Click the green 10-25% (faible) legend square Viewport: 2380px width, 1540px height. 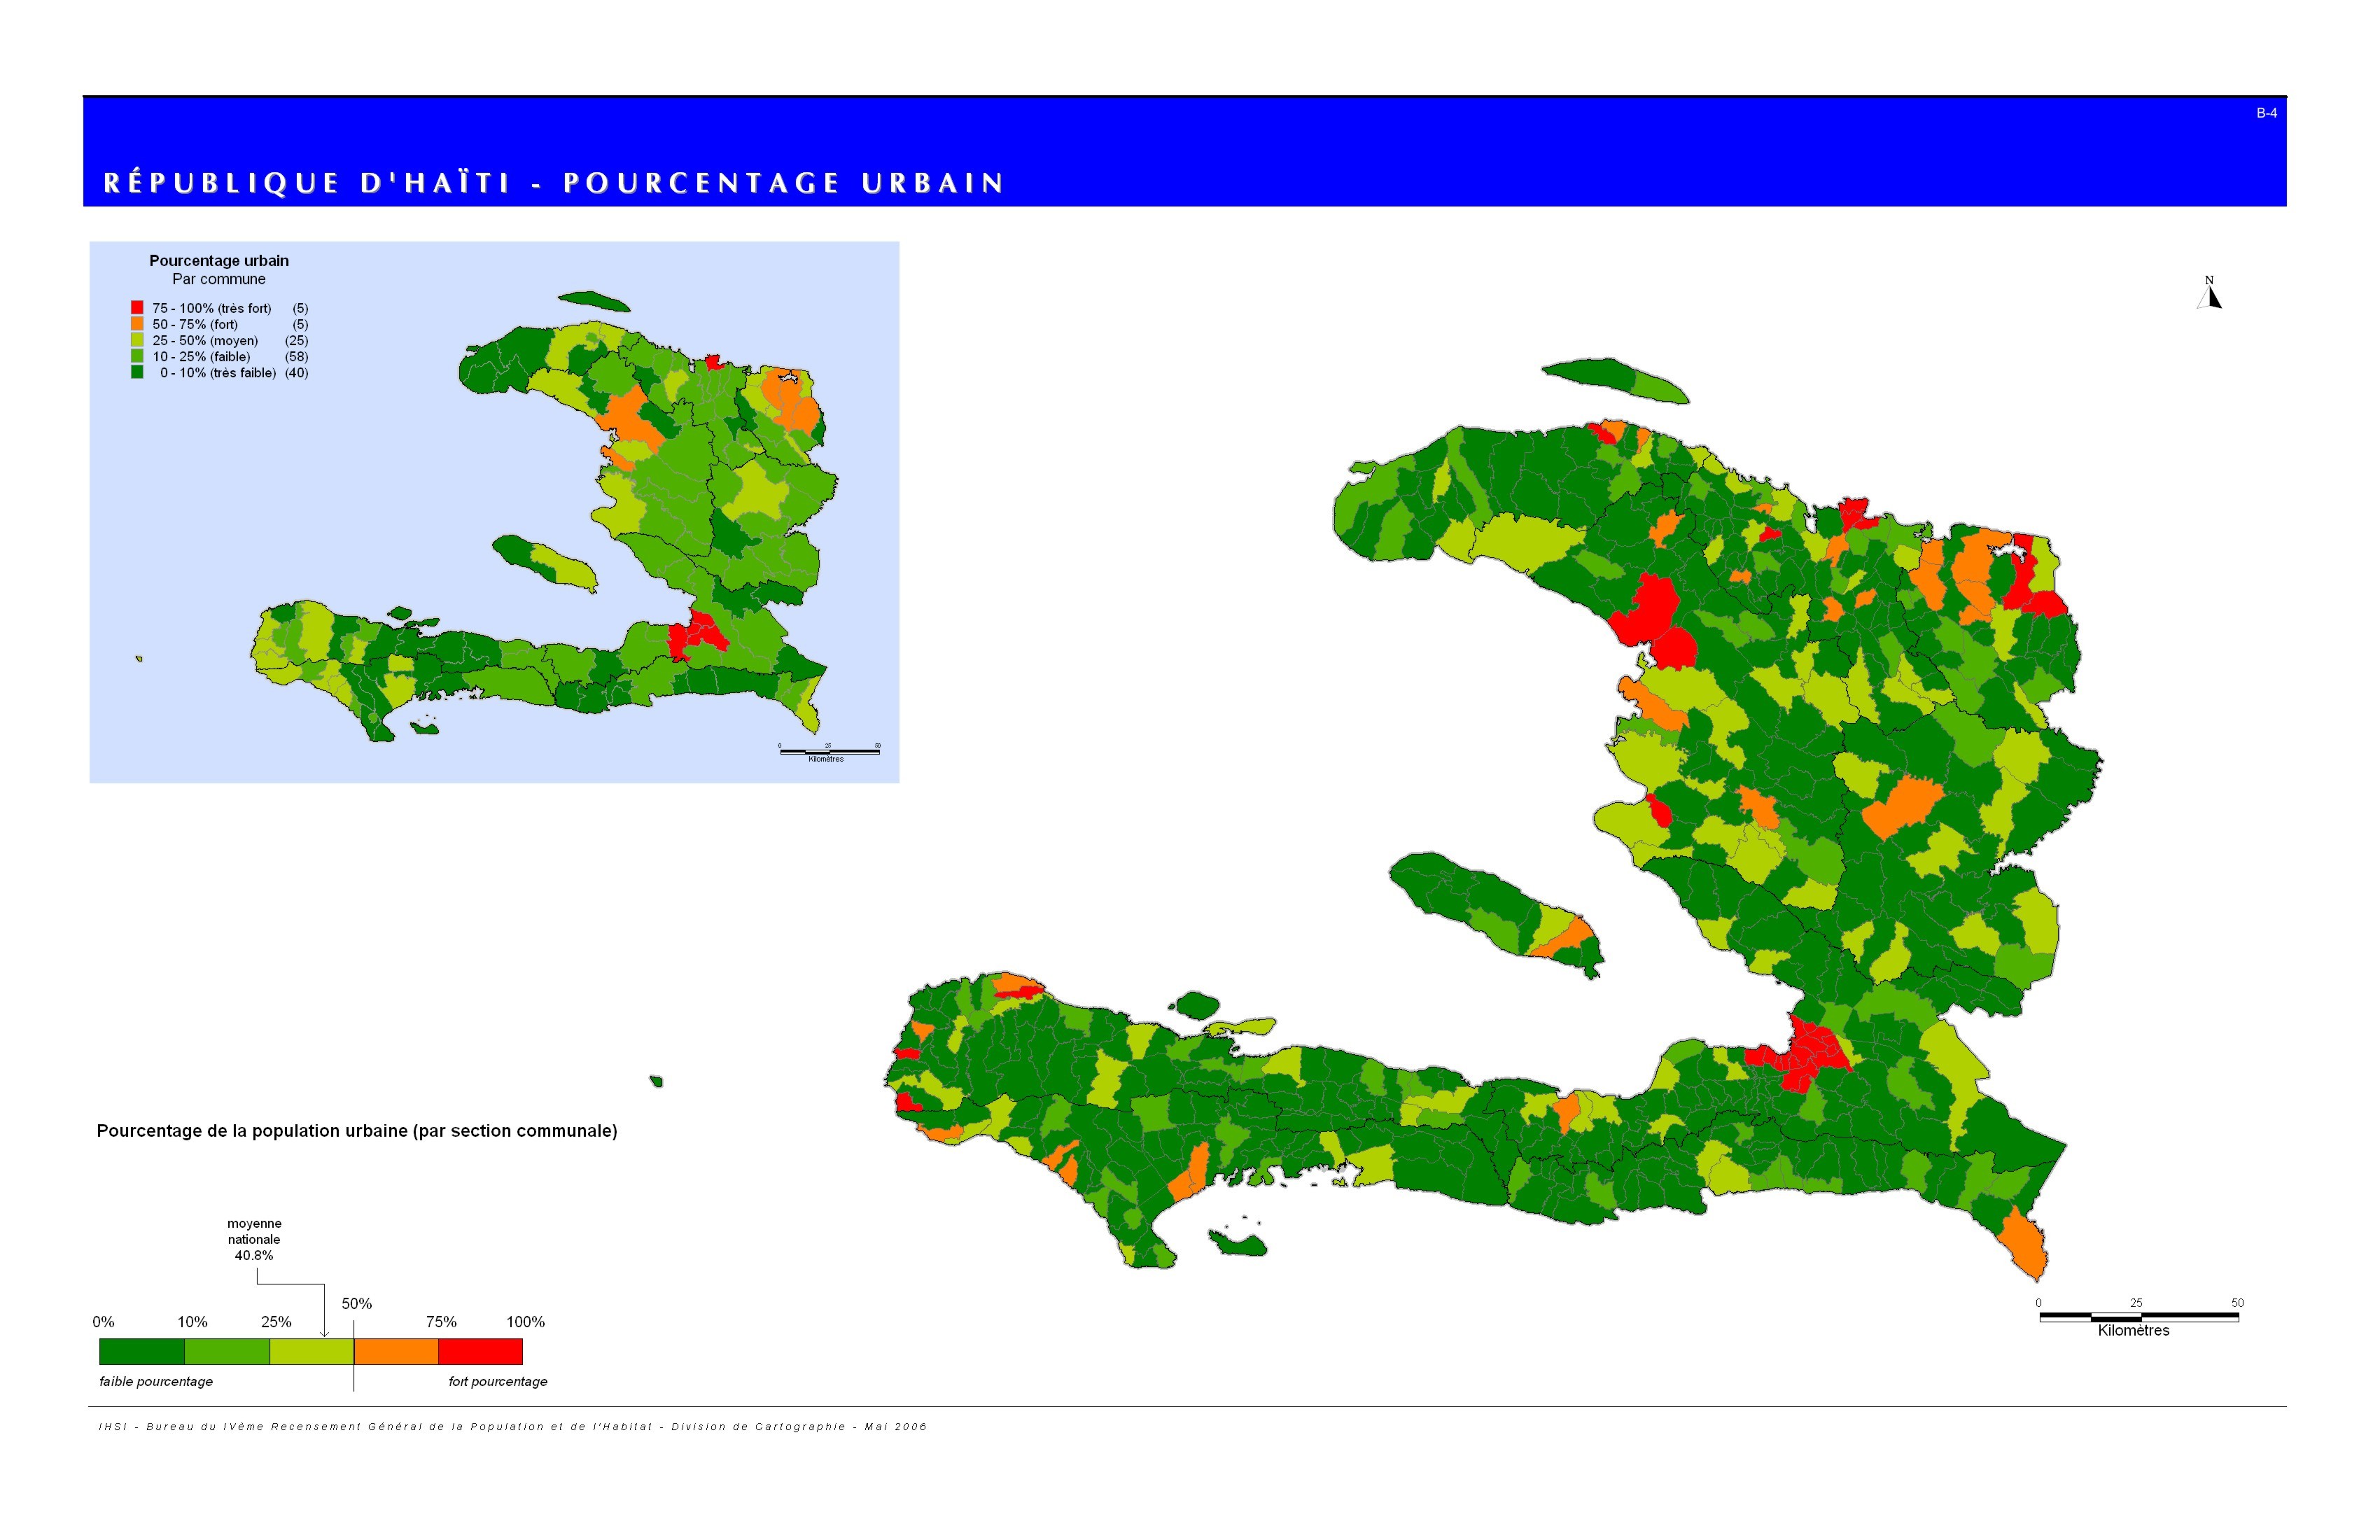pyautogui.click(x=137, y=356)
